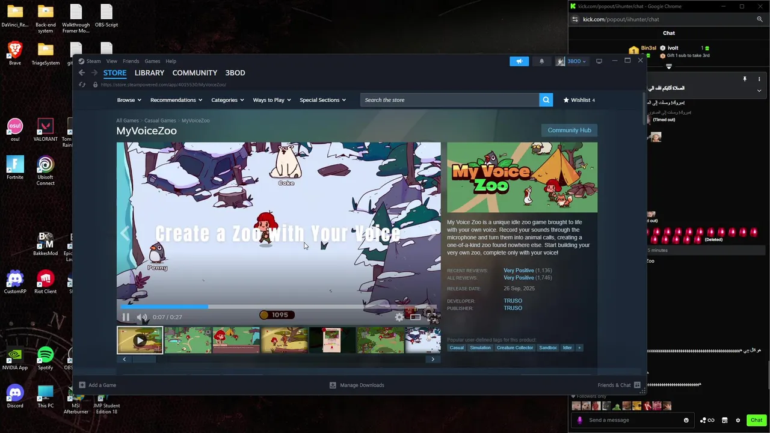Image resolution: width=770 pixels, height=433 pixels.
Task: Click in the store search field
Action: tap(450, 100)
